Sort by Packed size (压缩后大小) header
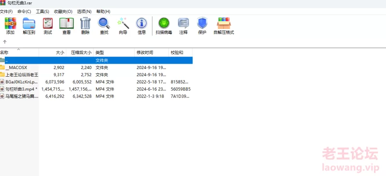Viewport: 386px width, 176px height. pyautogui.click(x=80, y=53)
